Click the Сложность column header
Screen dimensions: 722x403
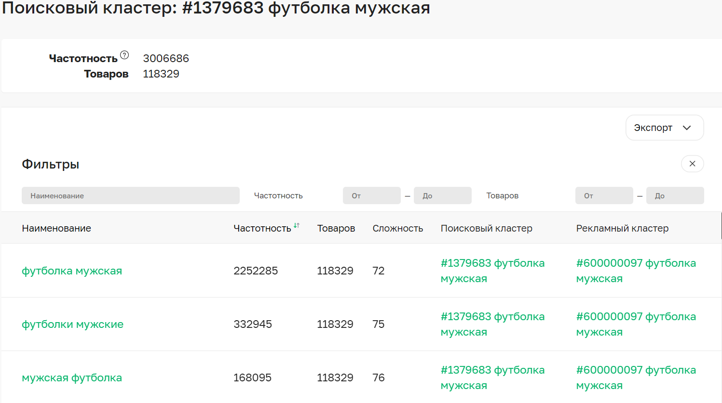click(398, 228)
